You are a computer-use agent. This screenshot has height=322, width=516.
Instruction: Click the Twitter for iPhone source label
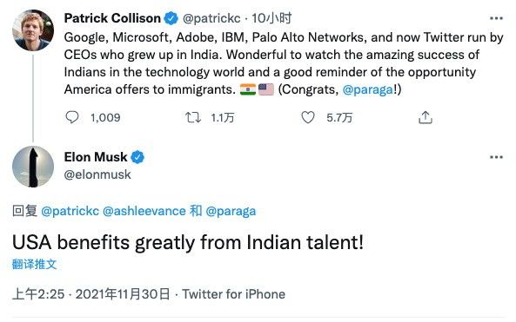234,294
